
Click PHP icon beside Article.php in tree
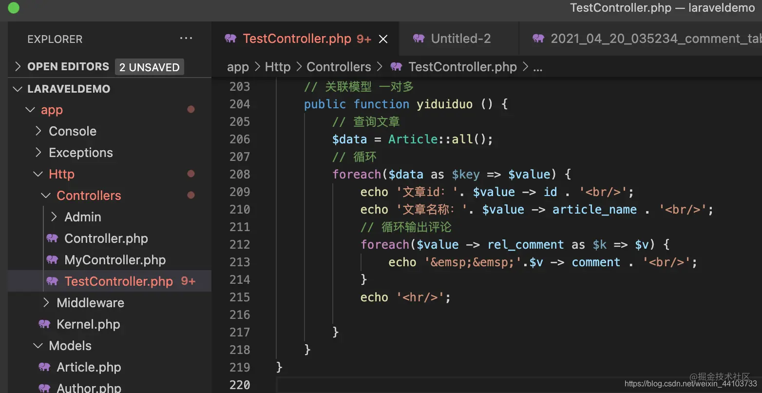tap(44, 367)
